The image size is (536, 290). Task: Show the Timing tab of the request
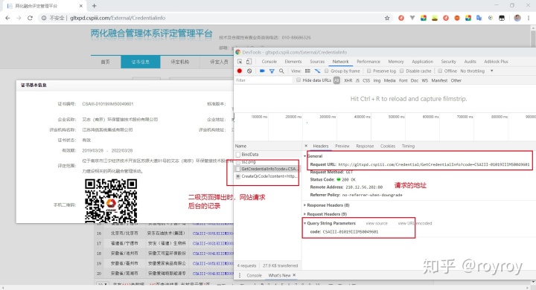point(408,146)
